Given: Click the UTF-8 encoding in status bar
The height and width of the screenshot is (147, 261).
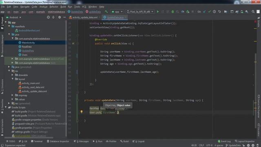Looking at the screenshot, I should tap(209, 145).
